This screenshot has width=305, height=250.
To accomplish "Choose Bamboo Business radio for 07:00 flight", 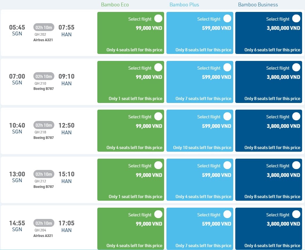I will [296, 68].
